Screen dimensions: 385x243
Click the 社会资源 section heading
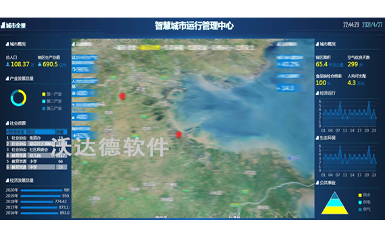[x=18, y=124]
